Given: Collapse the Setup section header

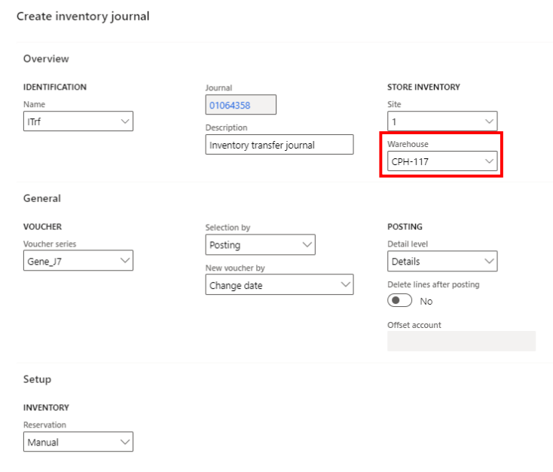Looking at the screenshot, I should (38, 379).
